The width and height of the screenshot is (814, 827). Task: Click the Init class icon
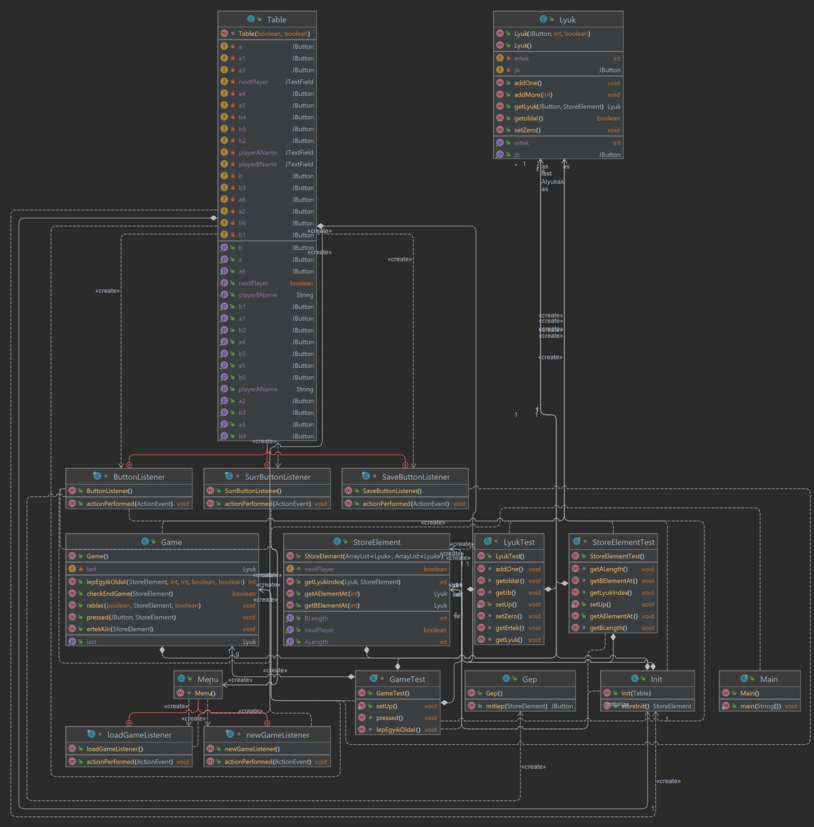pyautogui.click(x=635, y=678)
